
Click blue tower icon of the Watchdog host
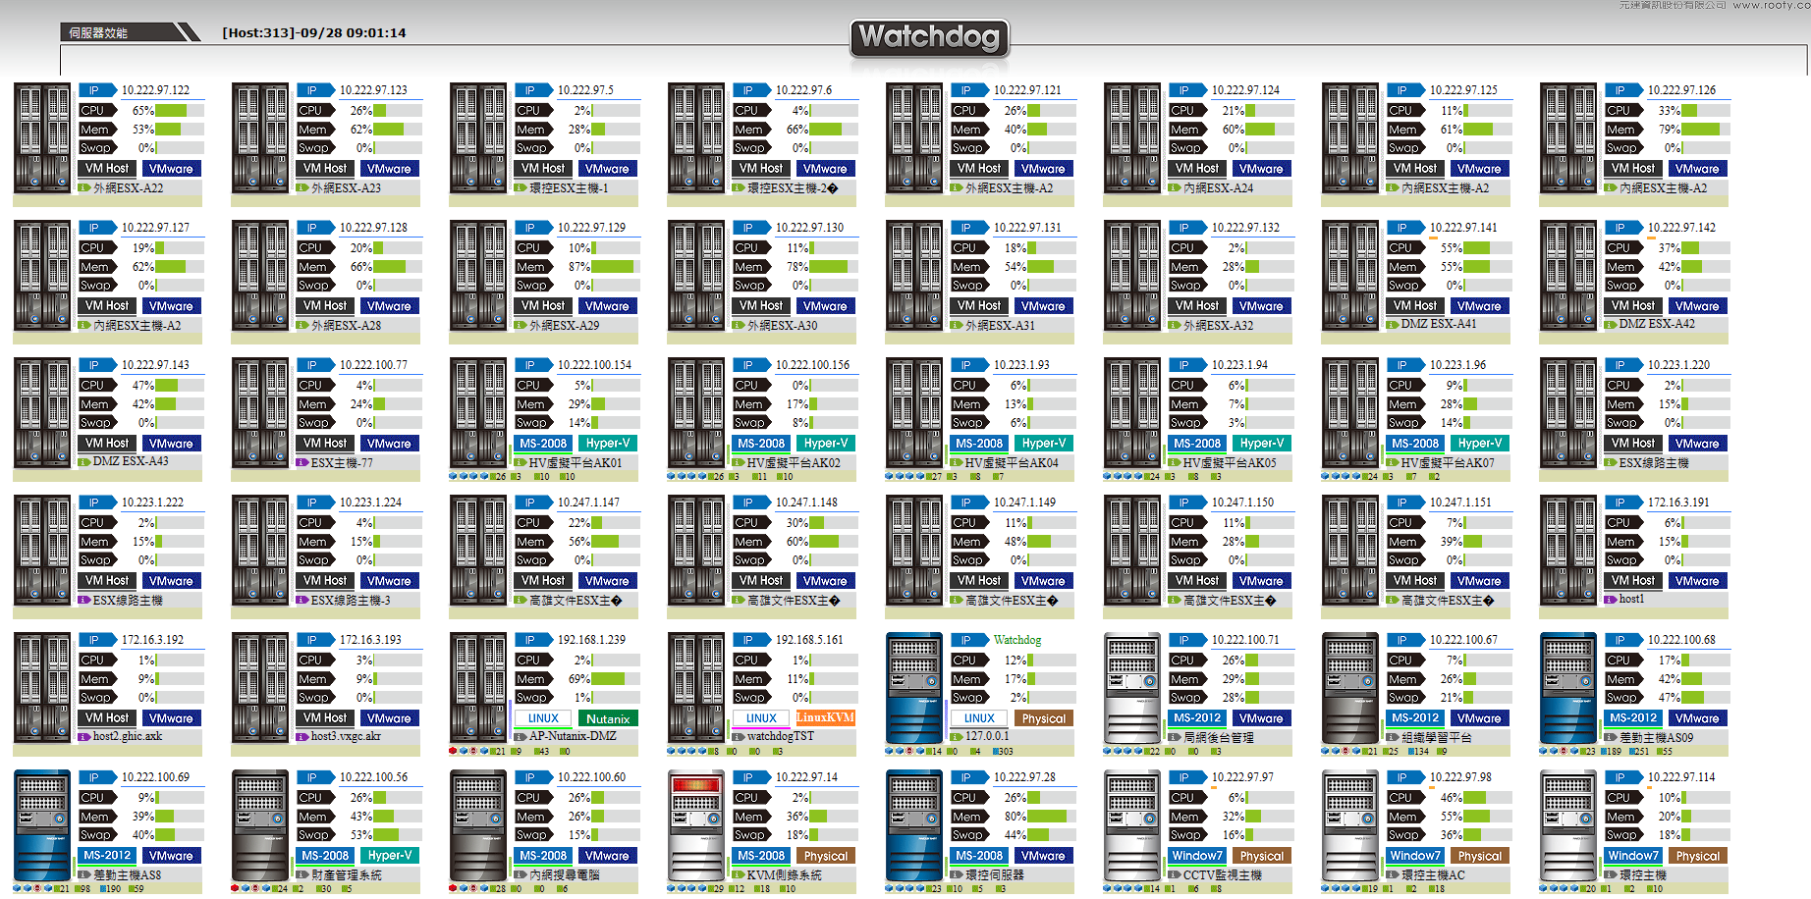coord(913,688)
